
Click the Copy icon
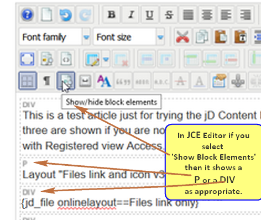202,37
